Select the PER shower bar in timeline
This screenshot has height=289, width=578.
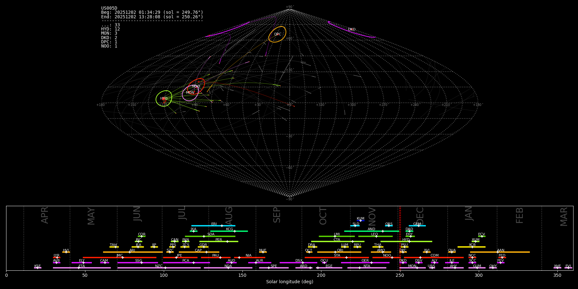click(219, 241)
